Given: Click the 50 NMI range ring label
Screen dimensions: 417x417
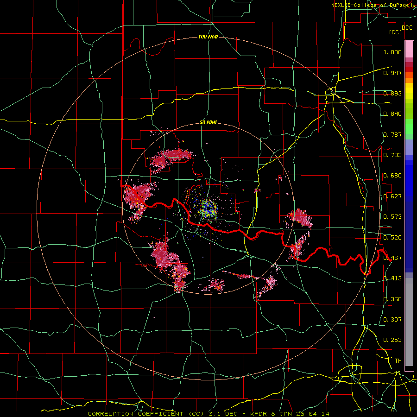Looking at the screenshot, I should click(208, 122).
